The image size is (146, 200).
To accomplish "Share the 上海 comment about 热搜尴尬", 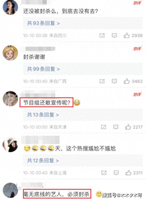I will pos(104,173).
